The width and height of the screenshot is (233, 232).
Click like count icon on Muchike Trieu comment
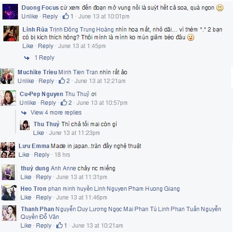pyautogui.click(x=62, y=81)
